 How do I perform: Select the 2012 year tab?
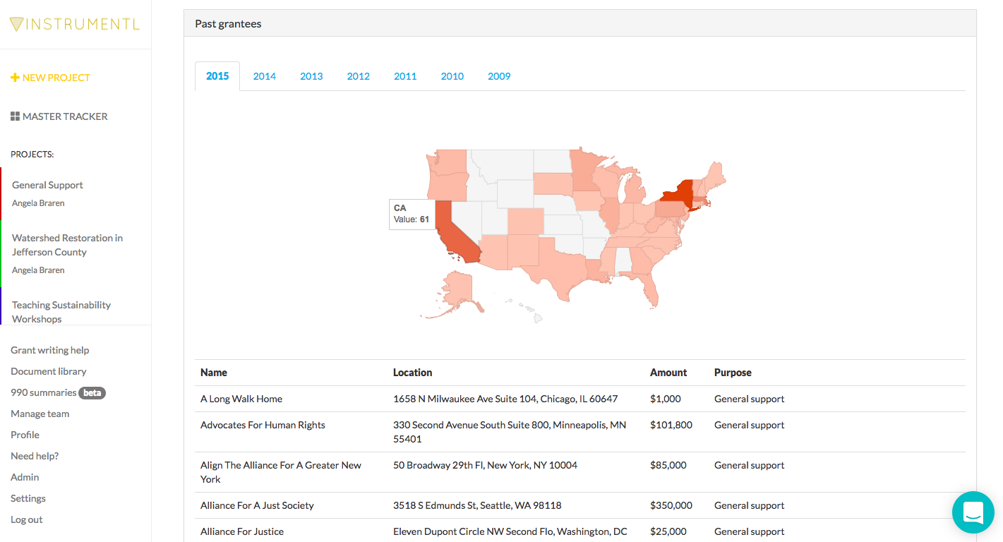[358, 76]
